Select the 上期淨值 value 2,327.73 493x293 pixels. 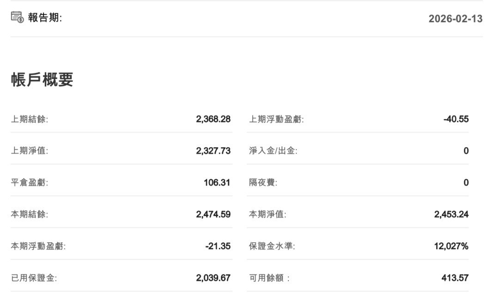[213, 151]
